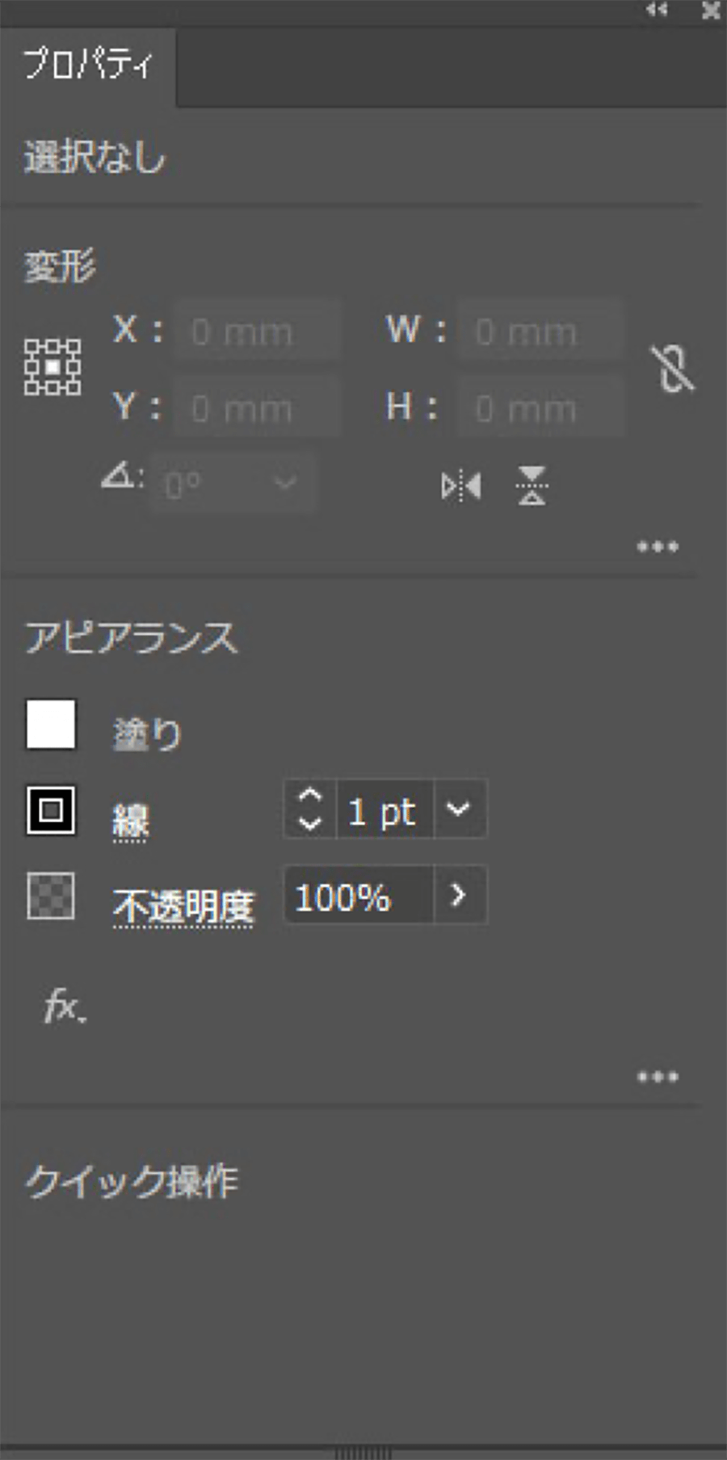
Task: Click the flip horizontal icon
Action: click(x=461, y=486)
